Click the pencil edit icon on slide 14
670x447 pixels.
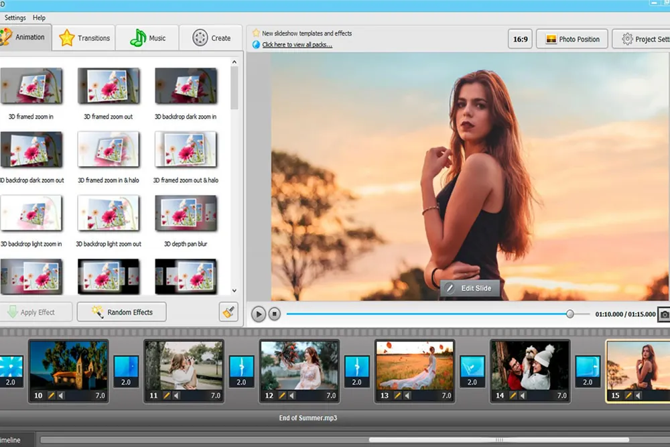click(513, 396)
